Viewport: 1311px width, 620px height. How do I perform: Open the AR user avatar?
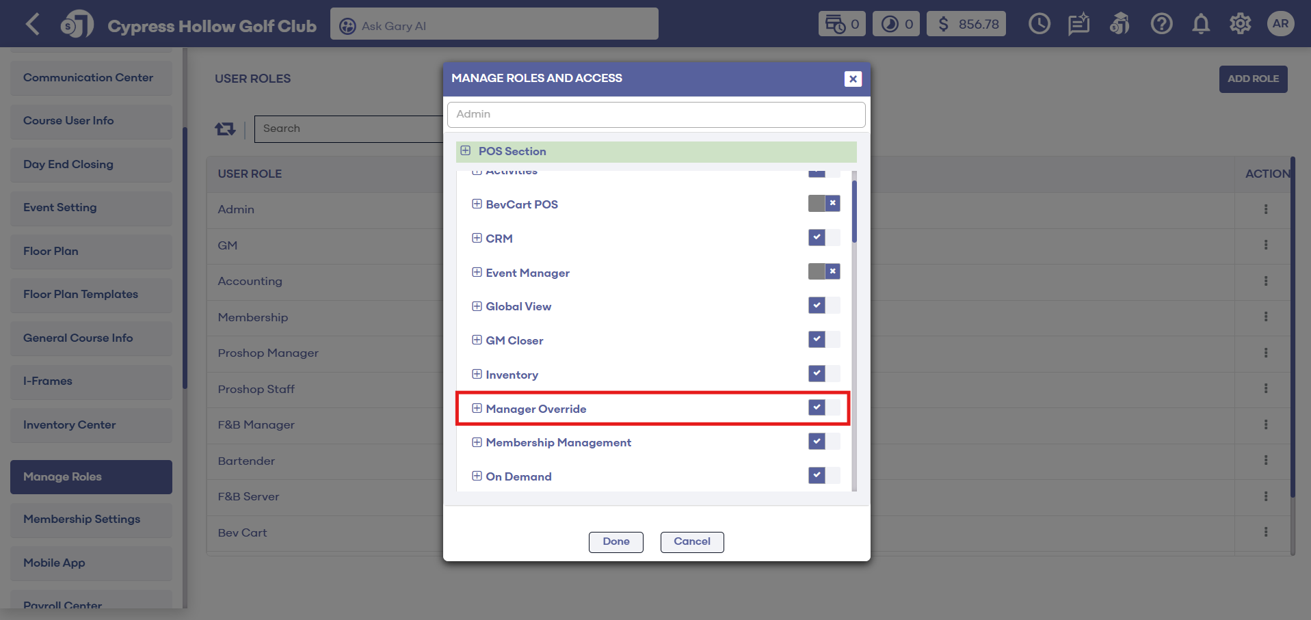pos(1280,24)
